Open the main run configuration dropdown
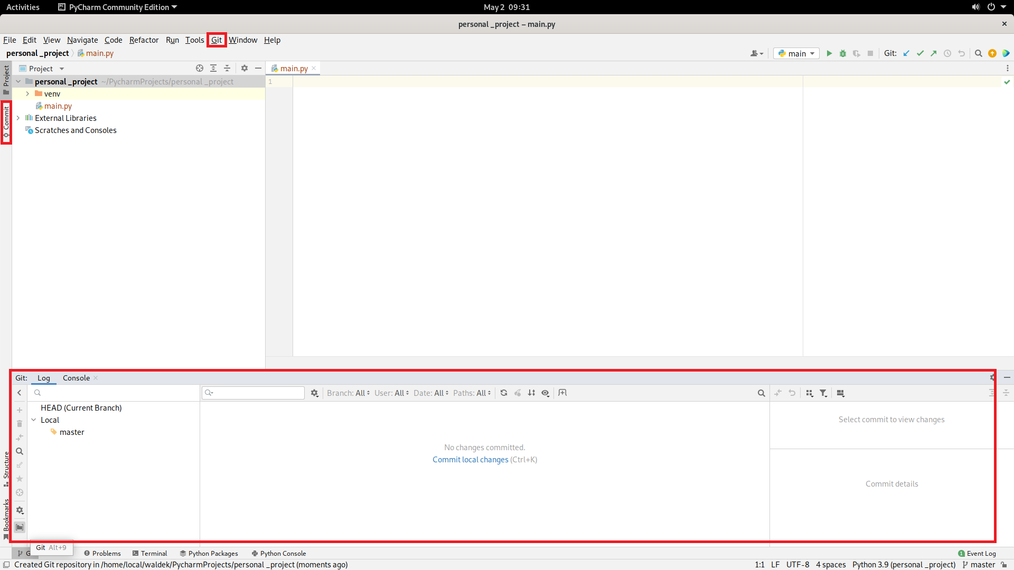 796,53
